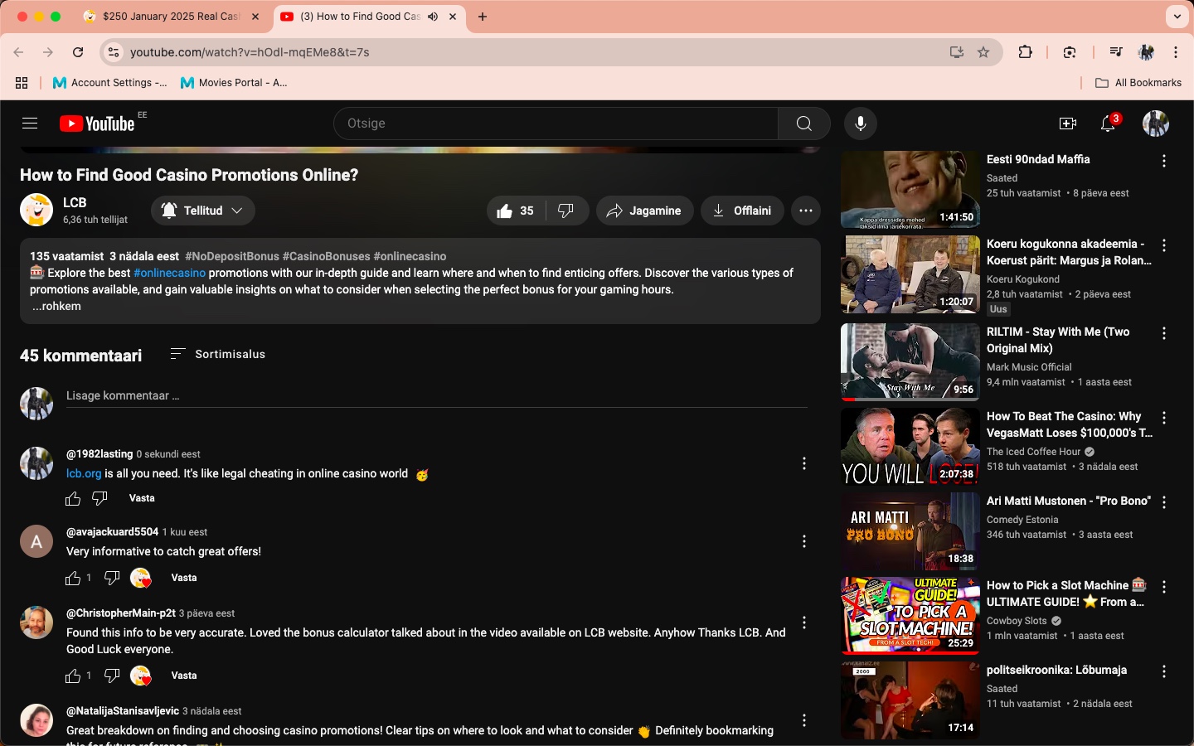Open How to Pick a Slot Machine thumbnail
1194x746 pixels.
[910, 616]
